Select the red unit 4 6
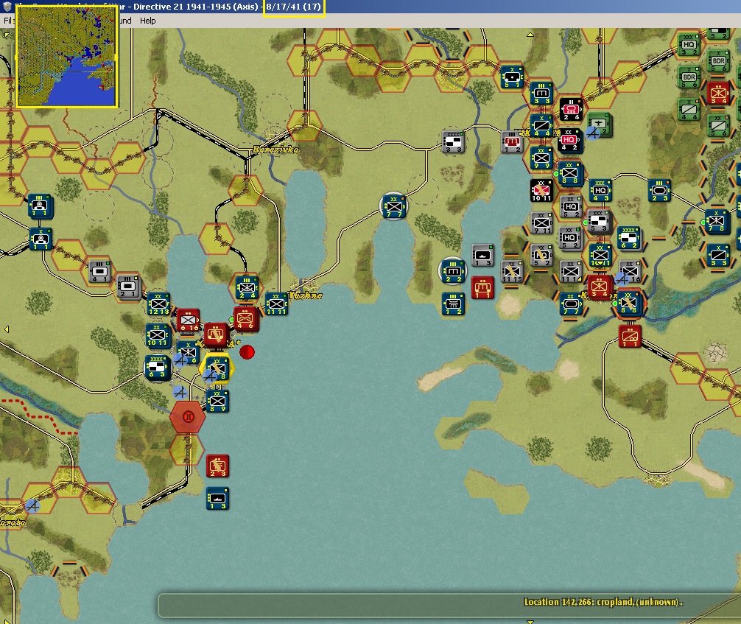741x624 pixels. [x=245, y=318]
